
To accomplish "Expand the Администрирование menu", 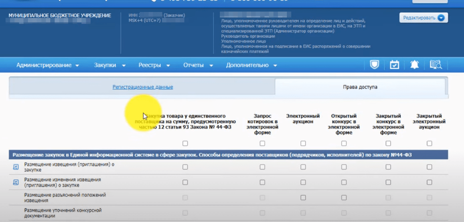I will (47, 65).
